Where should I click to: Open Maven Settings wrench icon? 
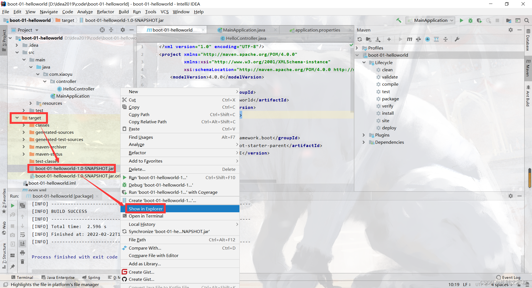tap(457, 39)
